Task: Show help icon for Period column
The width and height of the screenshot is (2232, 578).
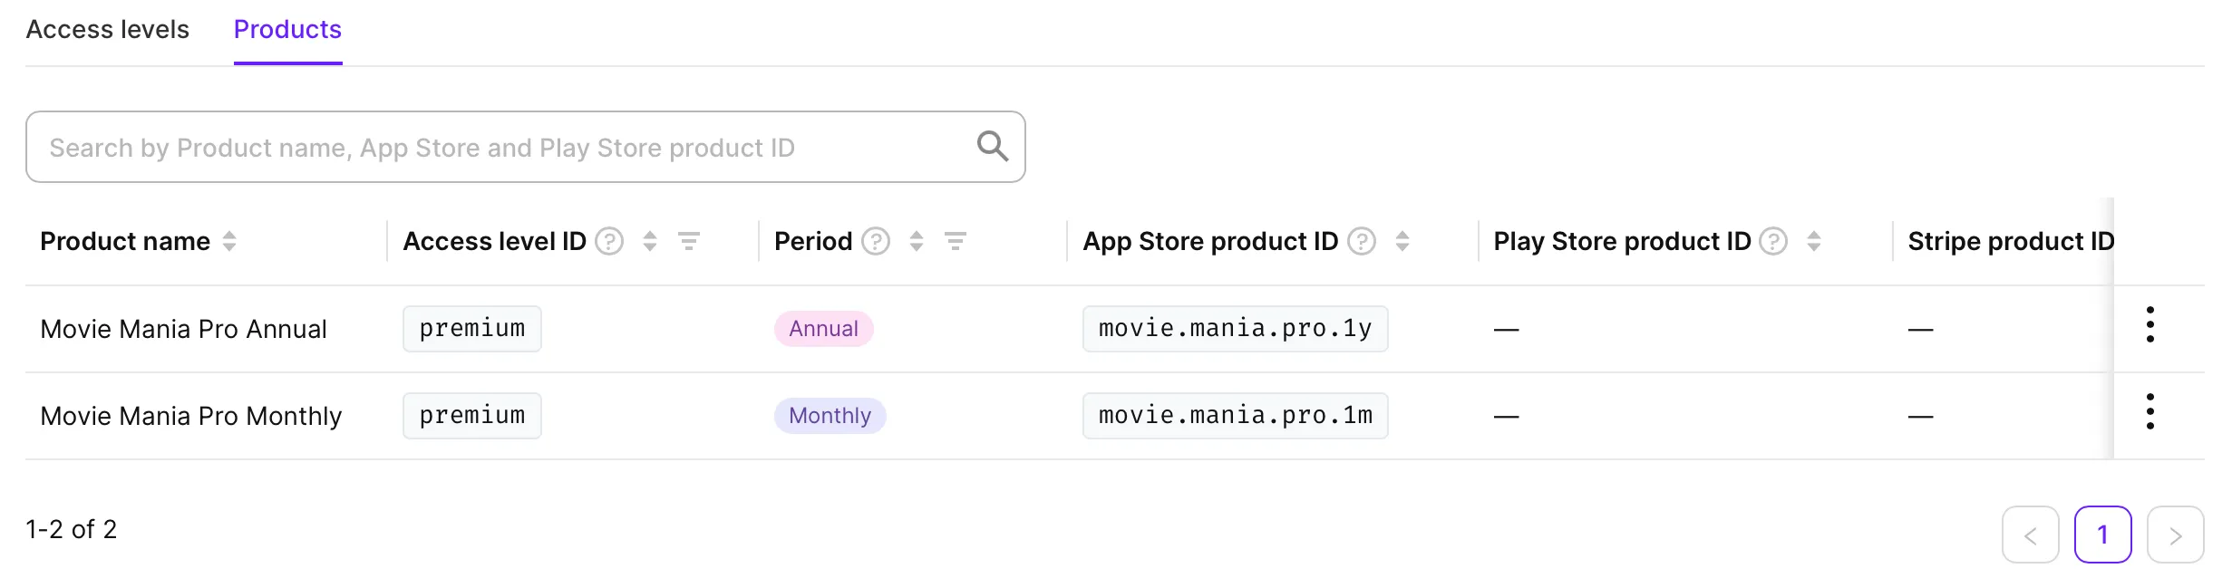Action: coord(875,241)
